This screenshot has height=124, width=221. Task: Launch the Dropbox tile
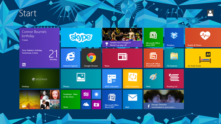(x=174, y=38)
